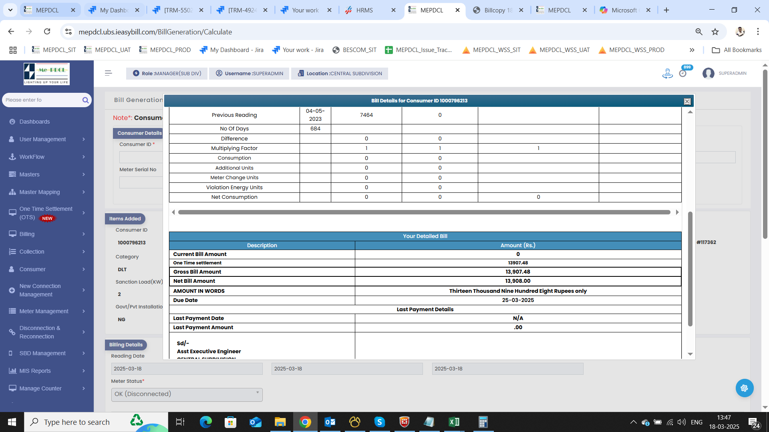The width and height of the screenshot is (769, 432).
Task: Click the browser zoom magnifier icon
Action: coord(699,32)
